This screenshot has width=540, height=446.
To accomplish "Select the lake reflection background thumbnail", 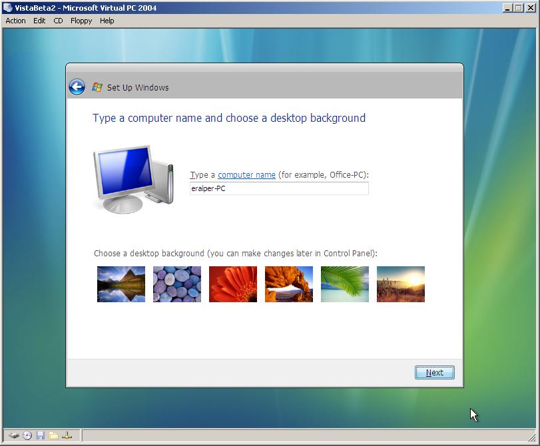I will (x=121, y=284).
